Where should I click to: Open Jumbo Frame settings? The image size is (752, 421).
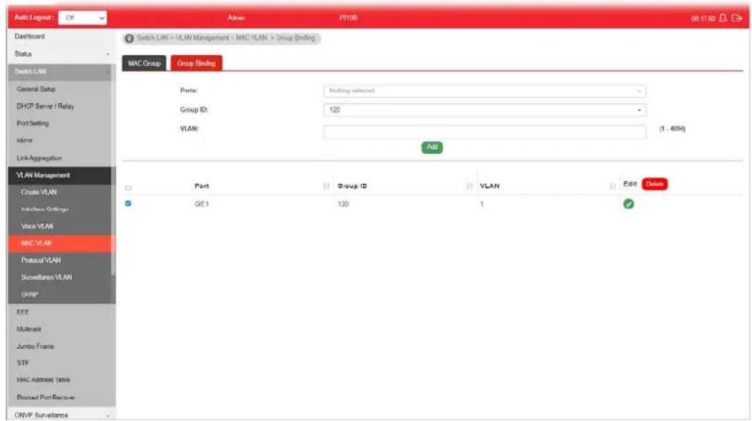[35, 346]
